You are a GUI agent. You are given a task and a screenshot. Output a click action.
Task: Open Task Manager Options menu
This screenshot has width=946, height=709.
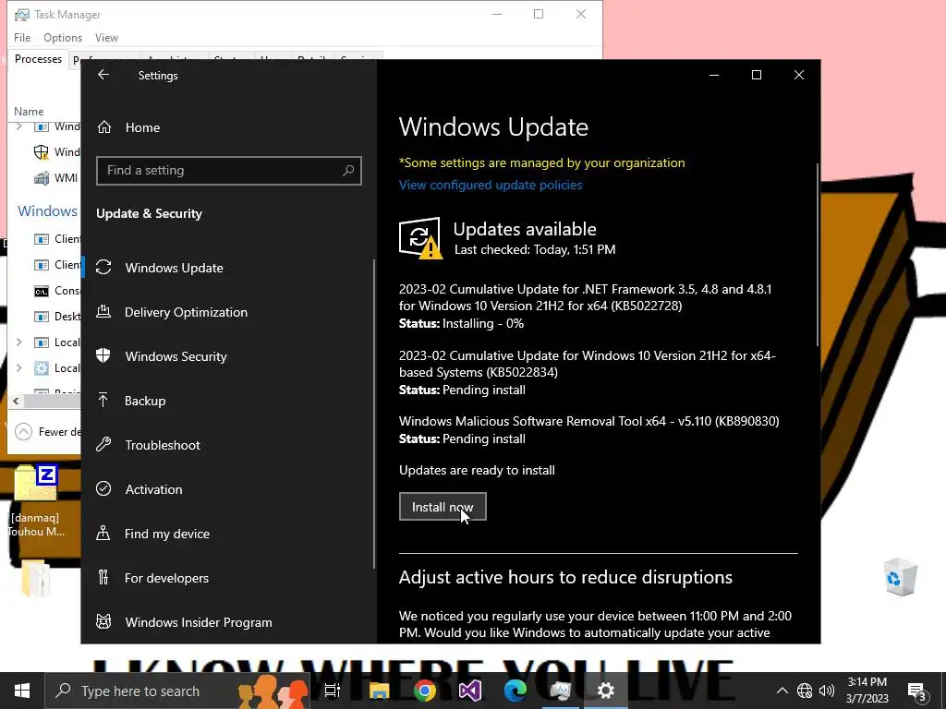(63, 37)
